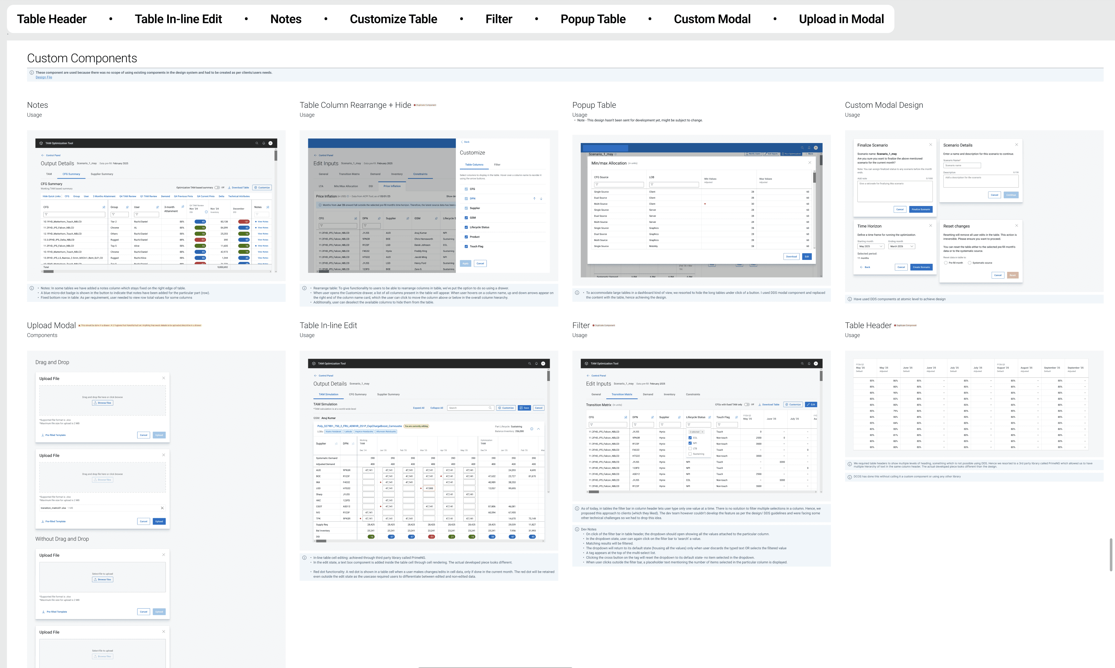Open the Design File link

44,77
